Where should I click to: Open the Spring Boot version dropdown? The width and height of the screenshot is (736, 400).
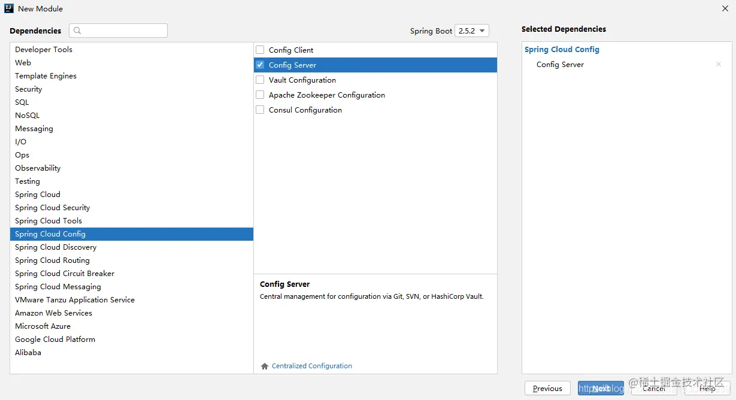pos(472,31)
